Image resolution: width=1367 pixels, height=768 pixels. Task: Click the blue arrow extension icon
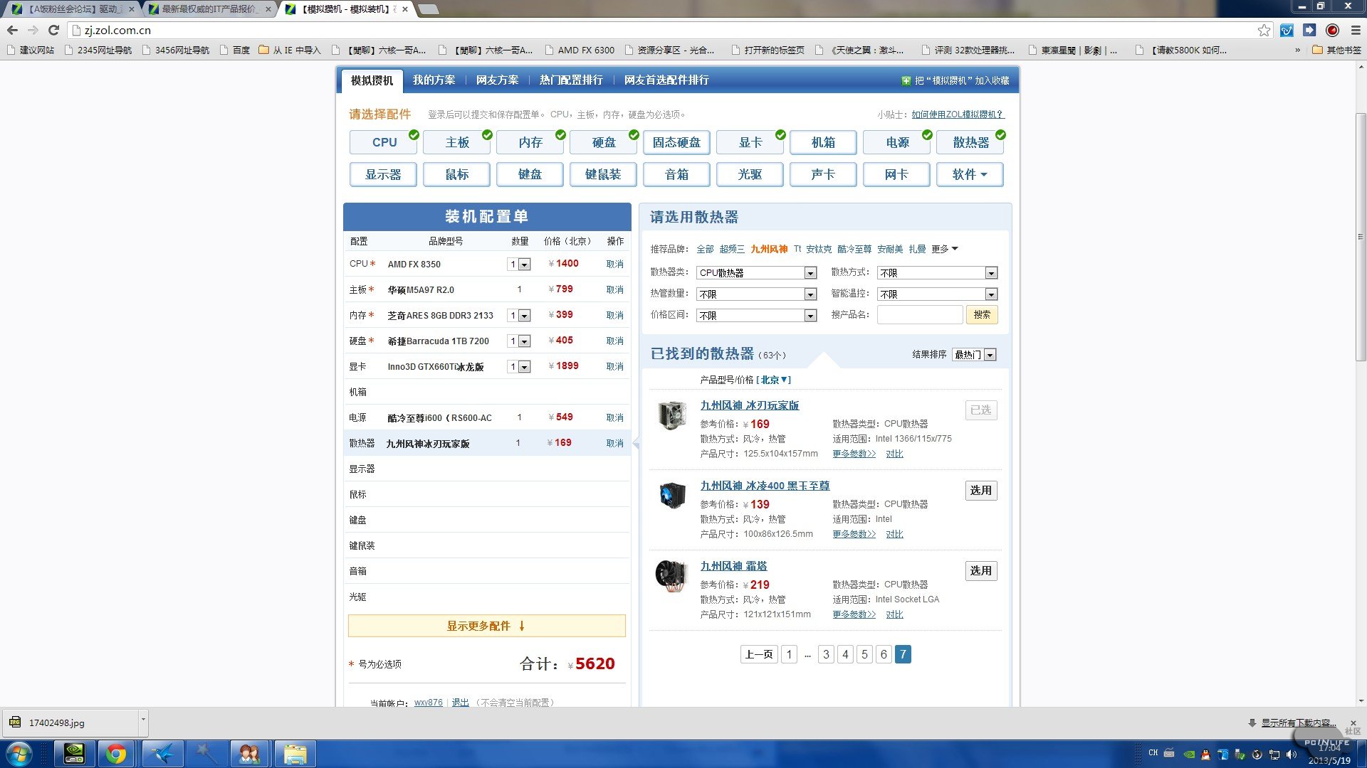click(x=1309, y=30)
